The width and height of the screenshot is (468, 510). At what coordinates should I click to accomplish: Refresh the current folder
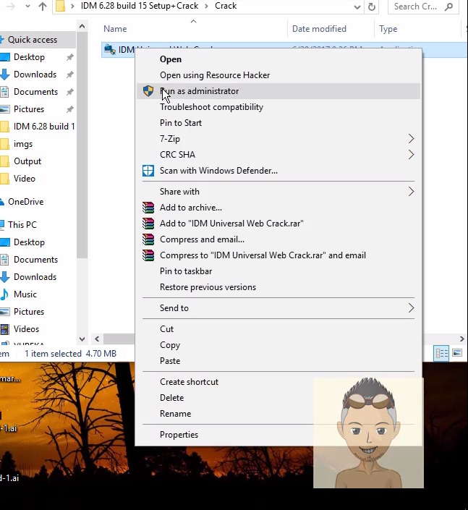pos(372,7)
